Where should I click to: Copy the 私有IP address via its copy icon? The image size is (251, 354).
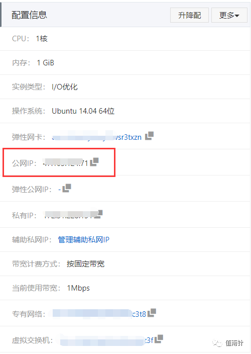[98, 214]
